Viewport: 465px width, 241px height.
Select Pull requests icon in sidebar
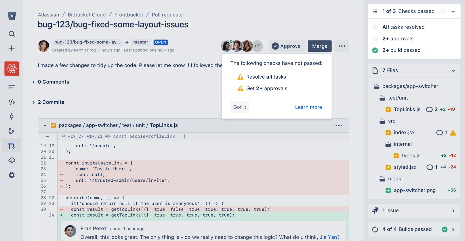click(x=12, y=146)
